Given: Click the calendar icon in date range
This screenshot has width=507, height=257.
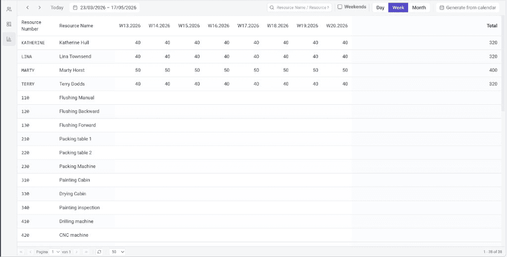Looking at the screenshot, I should pos(75,8).
